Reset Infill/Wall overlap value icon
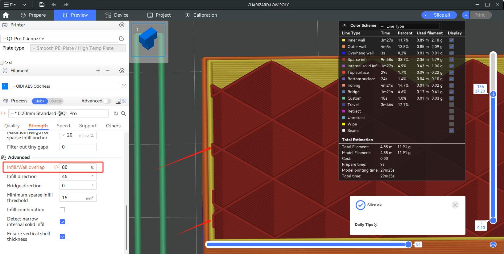This screenshot has height=254, width=504. [x=56, y=167]
